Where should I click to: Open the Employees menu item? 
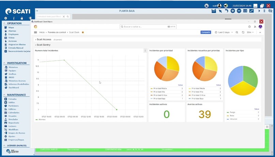(x=13, y=34)
